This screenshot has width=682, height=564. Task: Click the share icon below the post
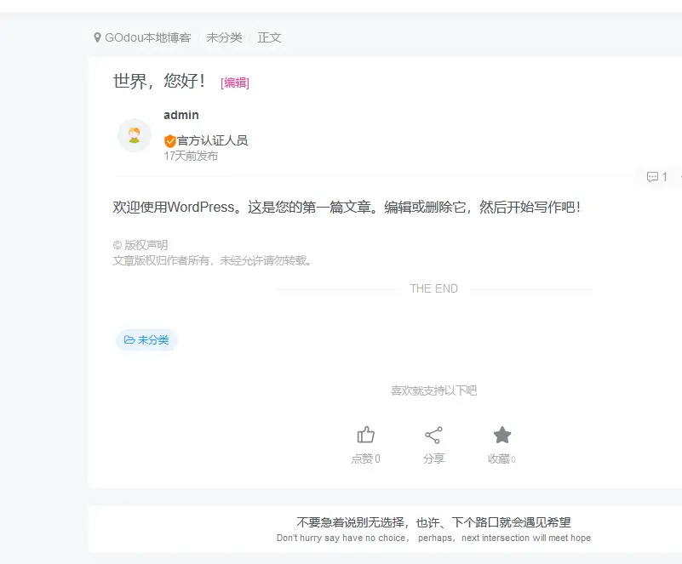coord(434,434)
